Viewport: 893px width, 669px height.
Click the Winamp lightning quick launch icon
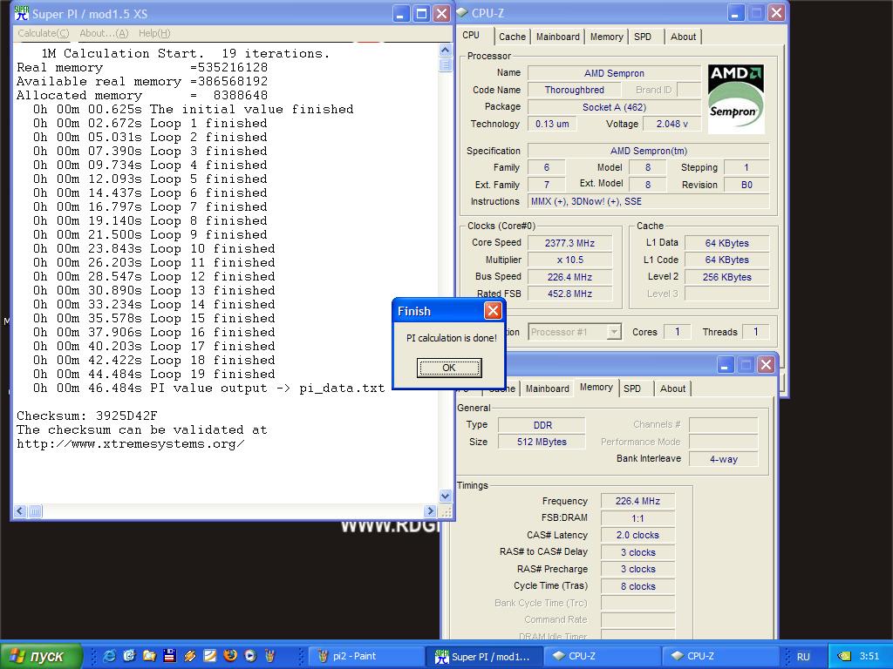click(x=189, y=656)
